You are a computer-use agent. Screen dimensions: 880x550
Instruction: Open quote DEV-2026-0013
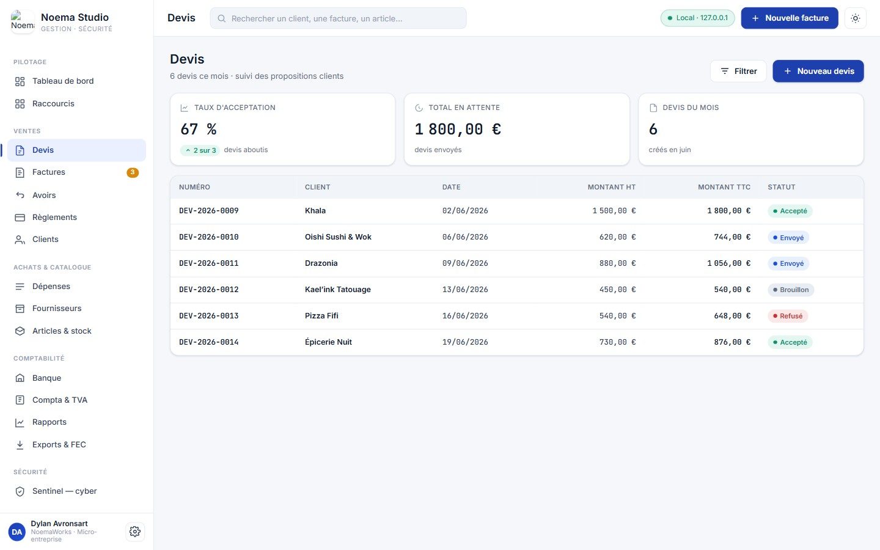coord(209,316)
